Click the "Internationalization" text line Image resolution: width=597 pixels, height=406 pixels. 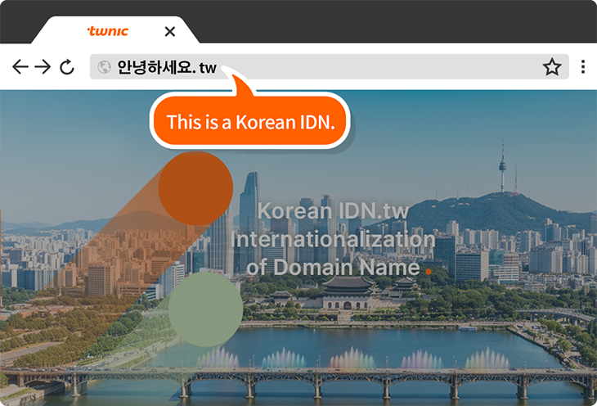point(332,239)
